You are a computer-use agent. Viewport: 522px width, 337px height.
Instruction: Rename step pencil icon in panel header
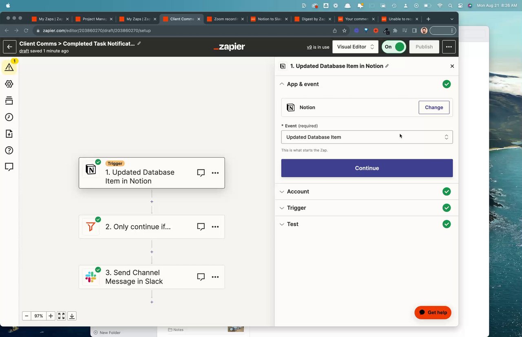(x=387, y=66)
